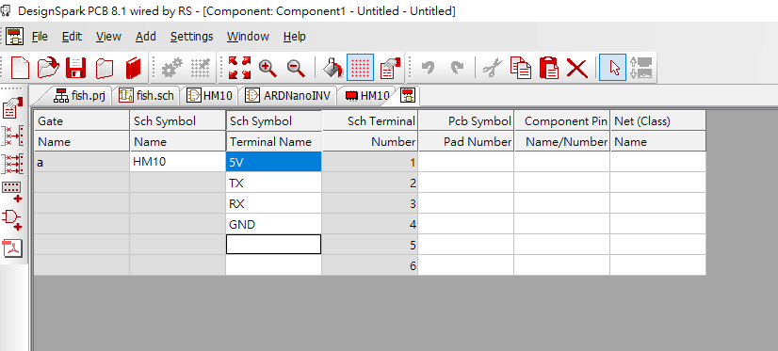Screen dimensions: 778x351
Task: Select the TX terminal name cell
Action: point(273,183)
